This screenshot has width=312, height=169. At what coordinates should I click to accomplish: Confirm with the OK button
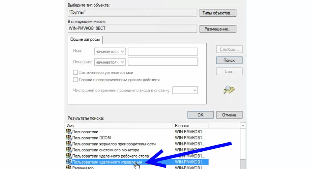pos(200,115)
